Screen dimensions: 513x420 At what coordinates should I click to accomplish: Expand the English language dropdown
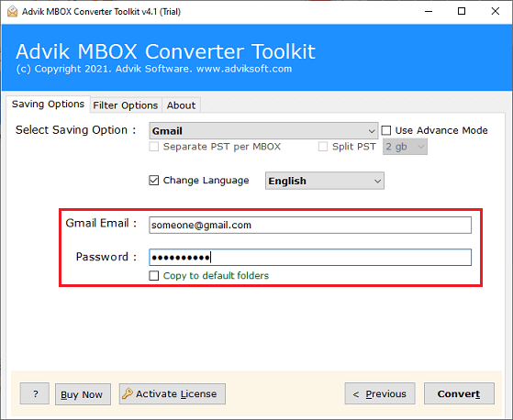(325, 181)
